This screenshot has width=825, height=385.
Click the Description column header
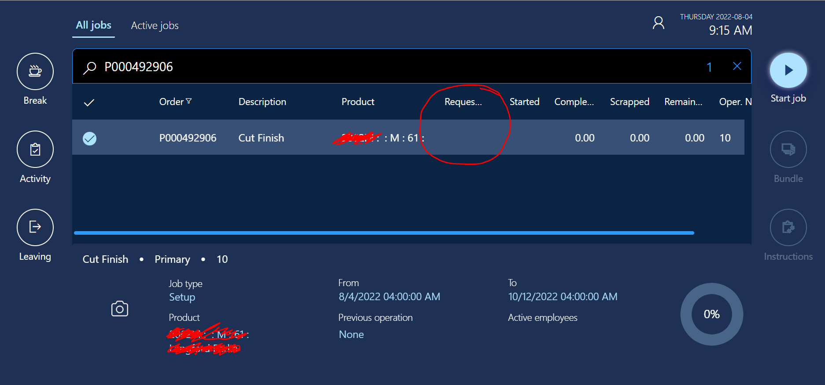(x=262, y=102)
